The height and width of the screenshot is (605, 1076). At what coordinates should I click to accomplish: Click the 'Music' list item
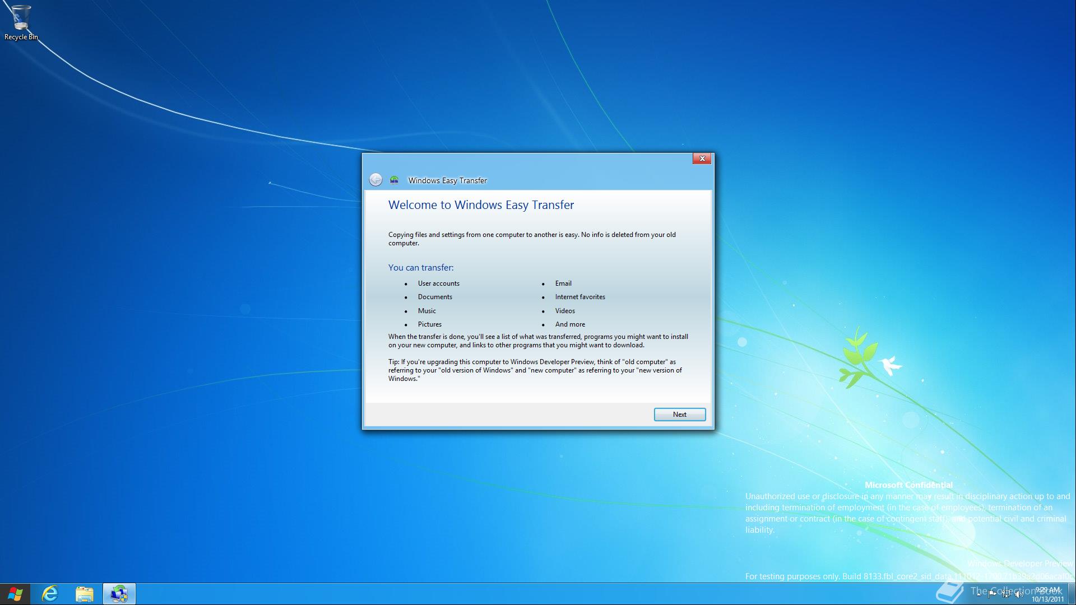click(x=426, y=311)
